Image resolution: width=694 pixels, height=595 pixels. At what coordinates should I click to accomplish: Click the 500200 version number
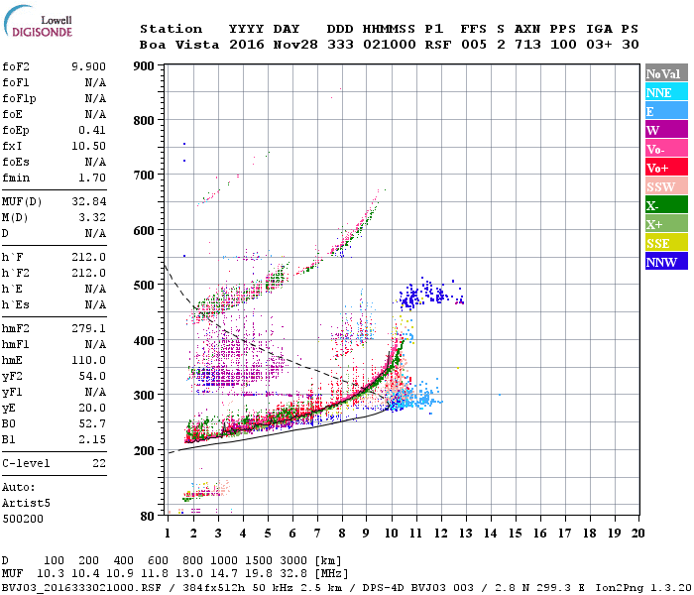pyautogui.click(x=23, y=519)
